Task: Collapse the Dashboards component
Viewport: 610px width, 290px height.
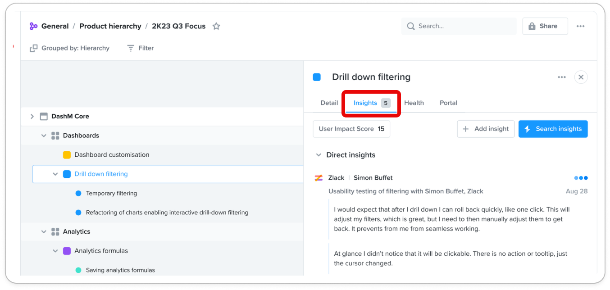Action: (x=44, y=136)
